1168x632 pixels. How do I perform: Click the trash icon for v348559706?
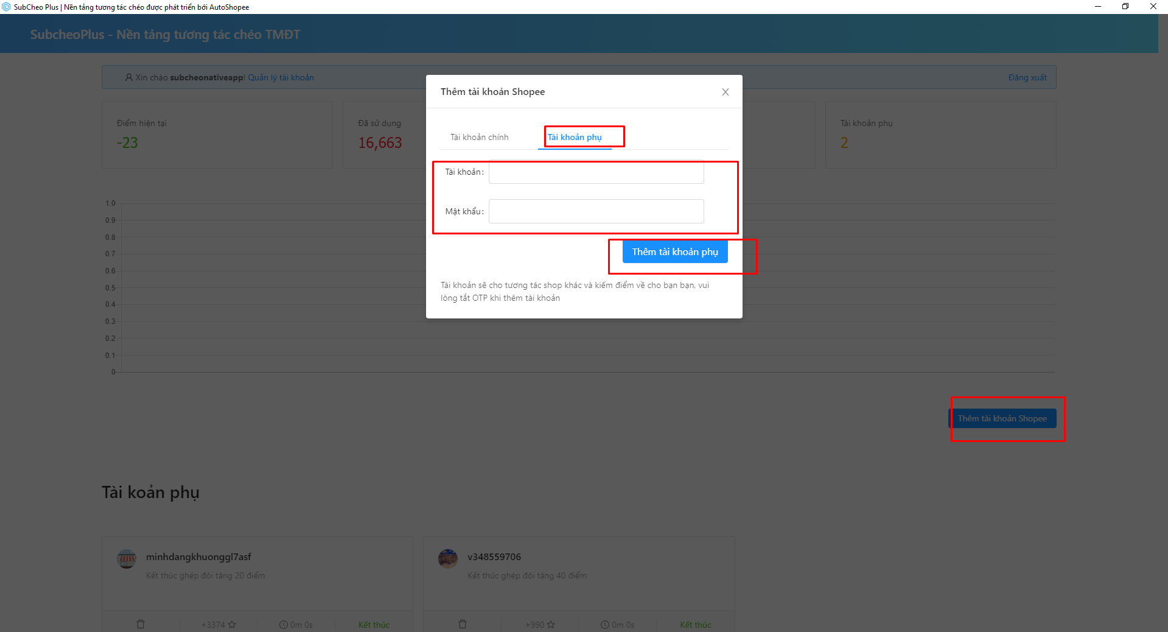[x=462, y=624]
